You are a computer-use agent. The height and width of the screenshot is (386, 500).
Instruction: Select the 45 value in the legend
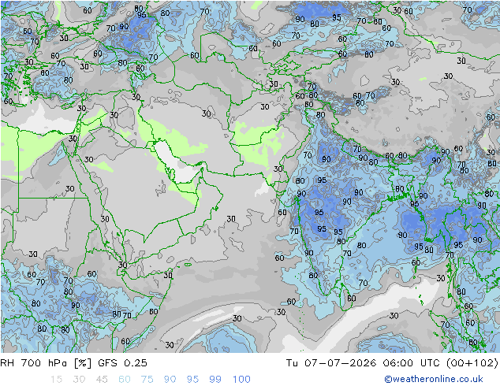[x=102, y=380]
